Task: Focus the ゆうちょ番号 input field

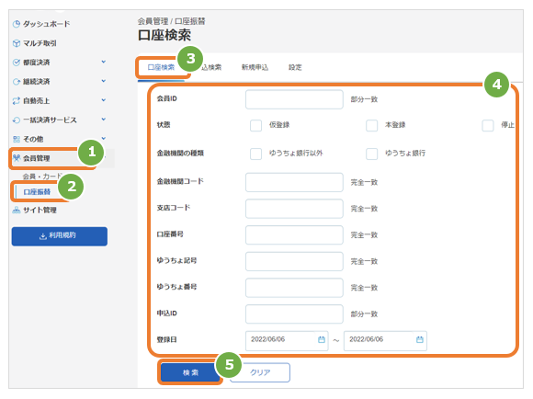Action: (294, 288)
